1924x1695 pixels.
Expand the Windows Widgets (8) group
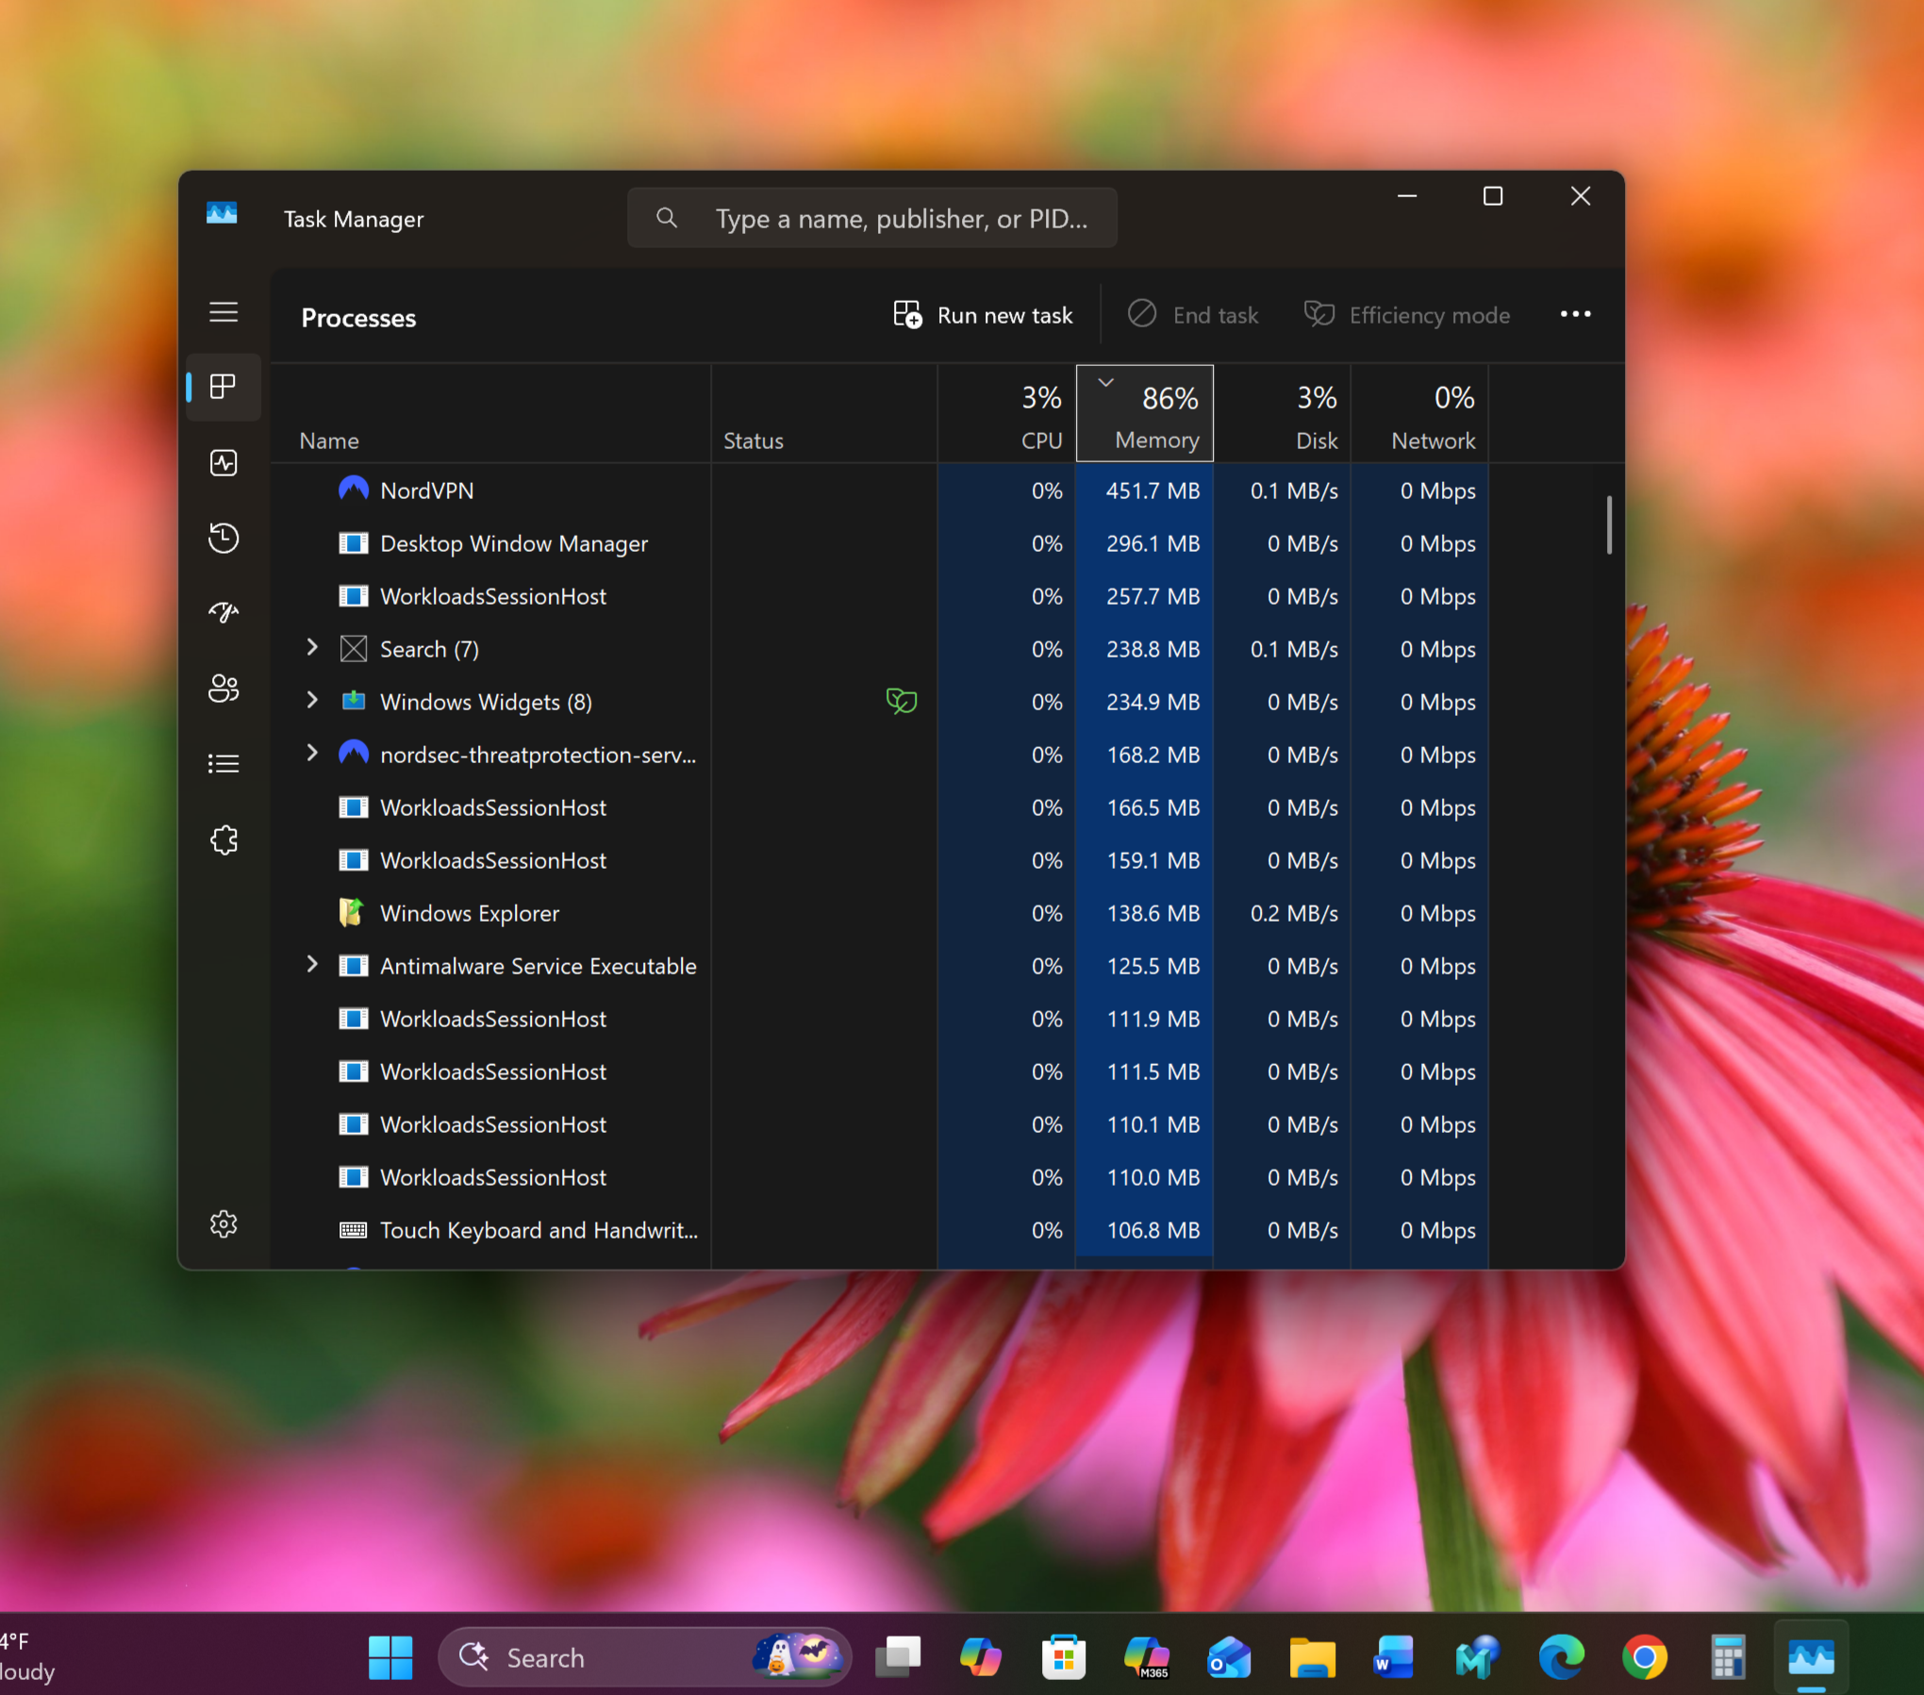pos(312,700)
